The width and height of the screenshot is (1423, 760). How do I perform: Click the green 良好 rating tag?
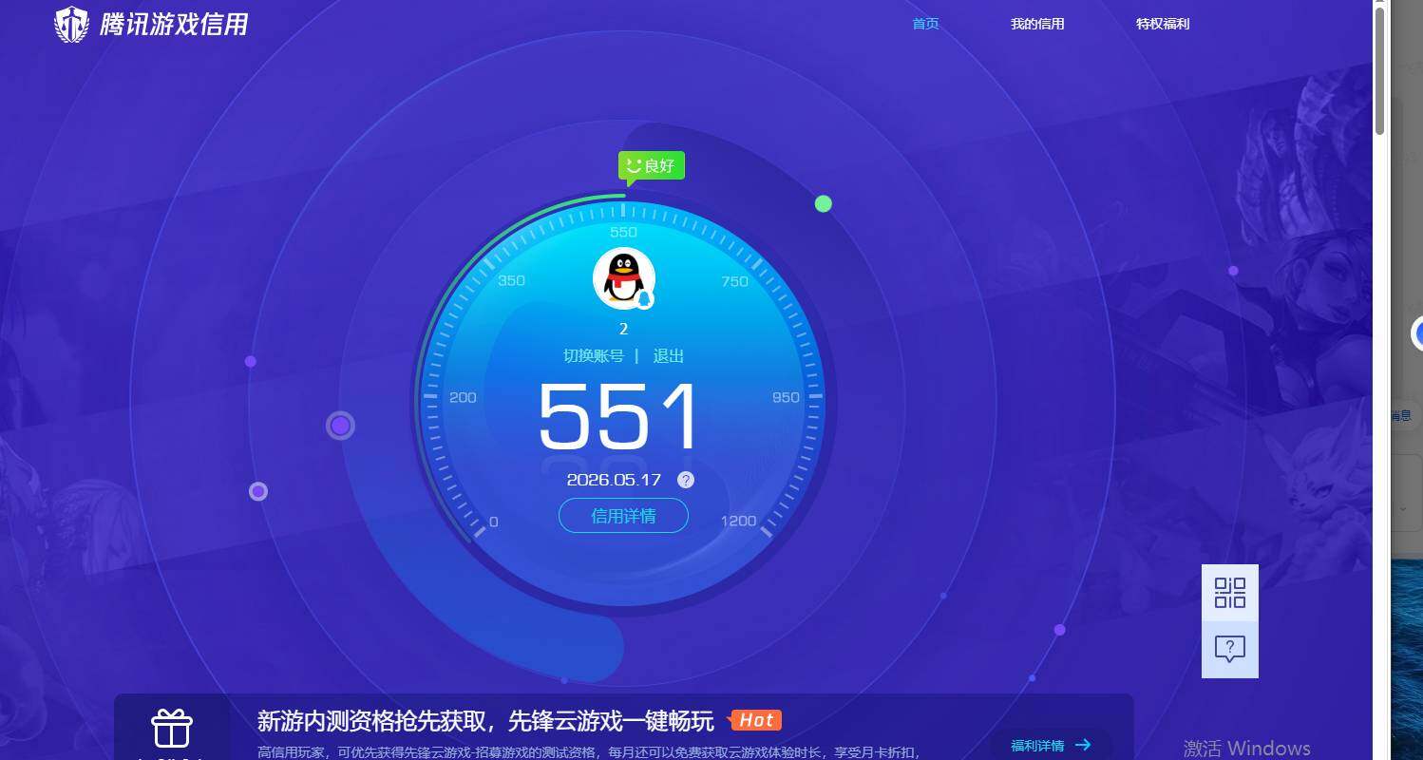652,166
